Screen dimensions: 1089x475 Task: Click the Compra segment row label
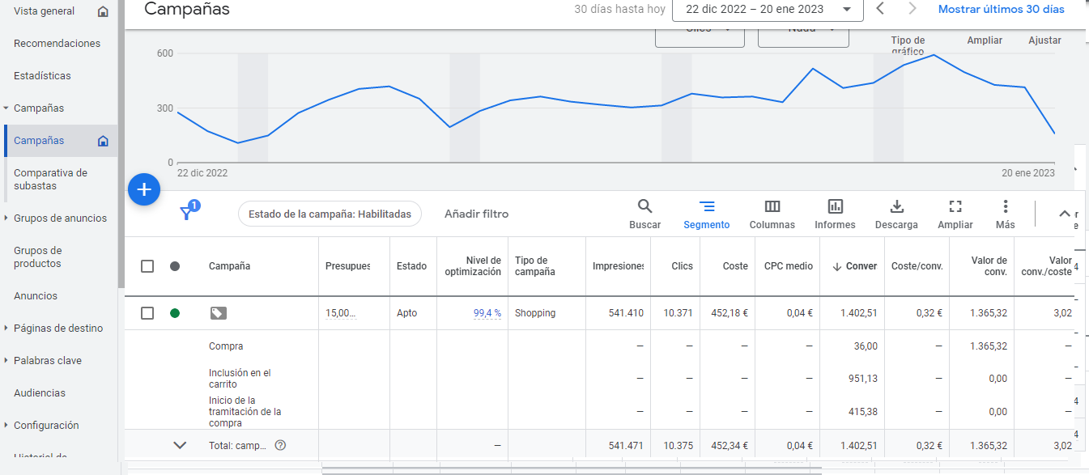tap(226, 346)
